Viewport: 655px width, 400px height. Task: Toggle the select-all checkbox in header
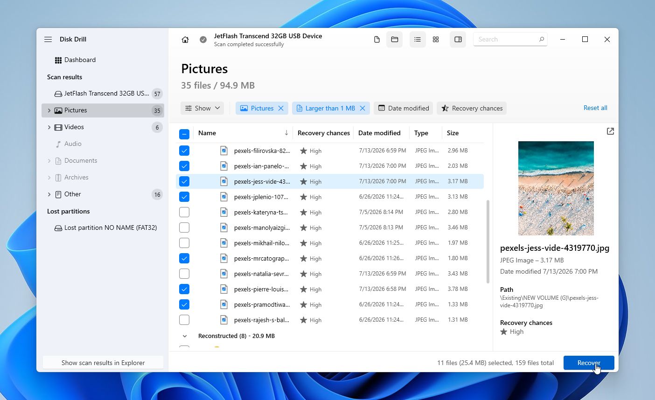coord(184,134)
